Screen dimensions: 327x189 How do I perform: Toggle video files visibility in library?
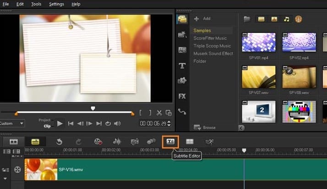click(x=261, y=19)
